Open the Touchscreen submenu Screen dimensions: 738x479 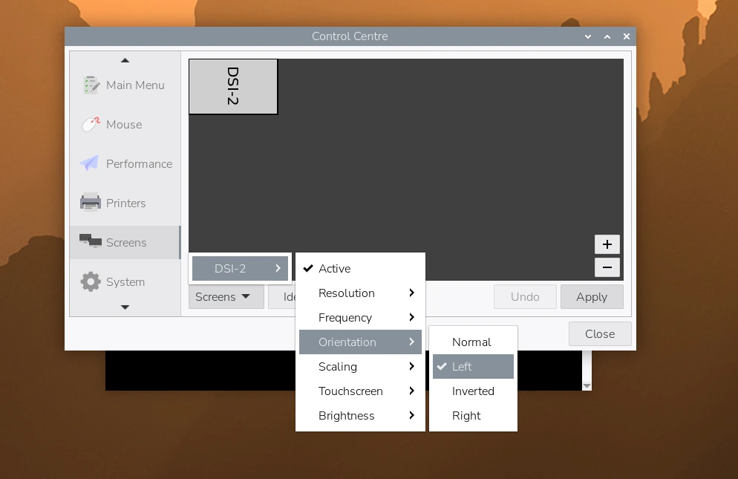point(360,391)
